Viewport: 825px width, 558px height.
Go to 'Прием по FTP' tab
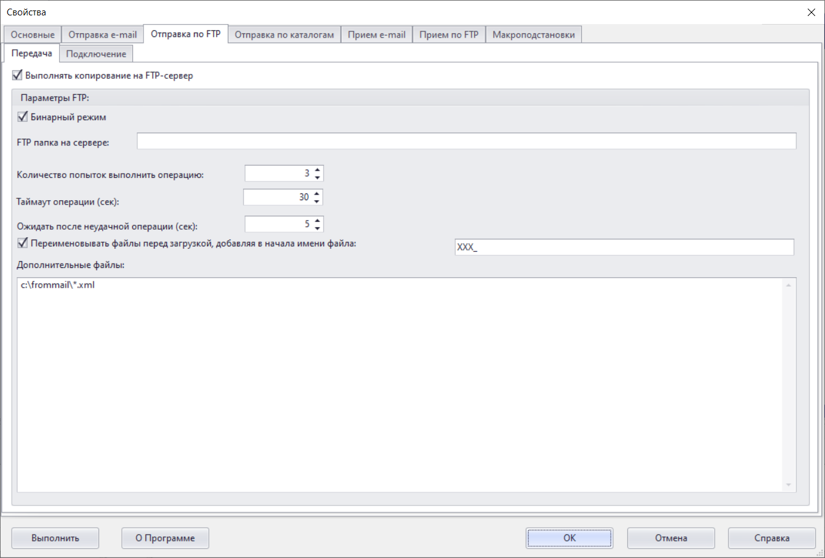(449, 34)
